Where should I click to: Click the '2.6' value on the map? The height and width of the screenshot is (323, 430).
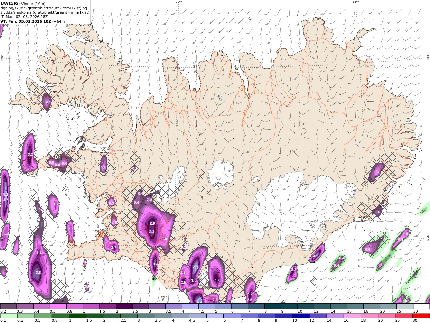coord(250,294)
